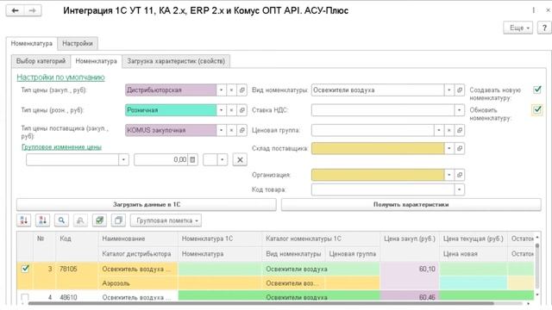Open the Загрузка характеристик (свойств) tab
Viewport: 552px width, 310px height.
pos(176,61)
